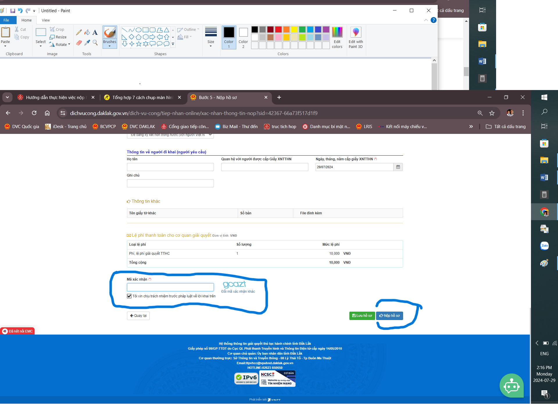Switch to the Home ribbon tab
This screenshot has width=558, height=406.
(26, 20)
